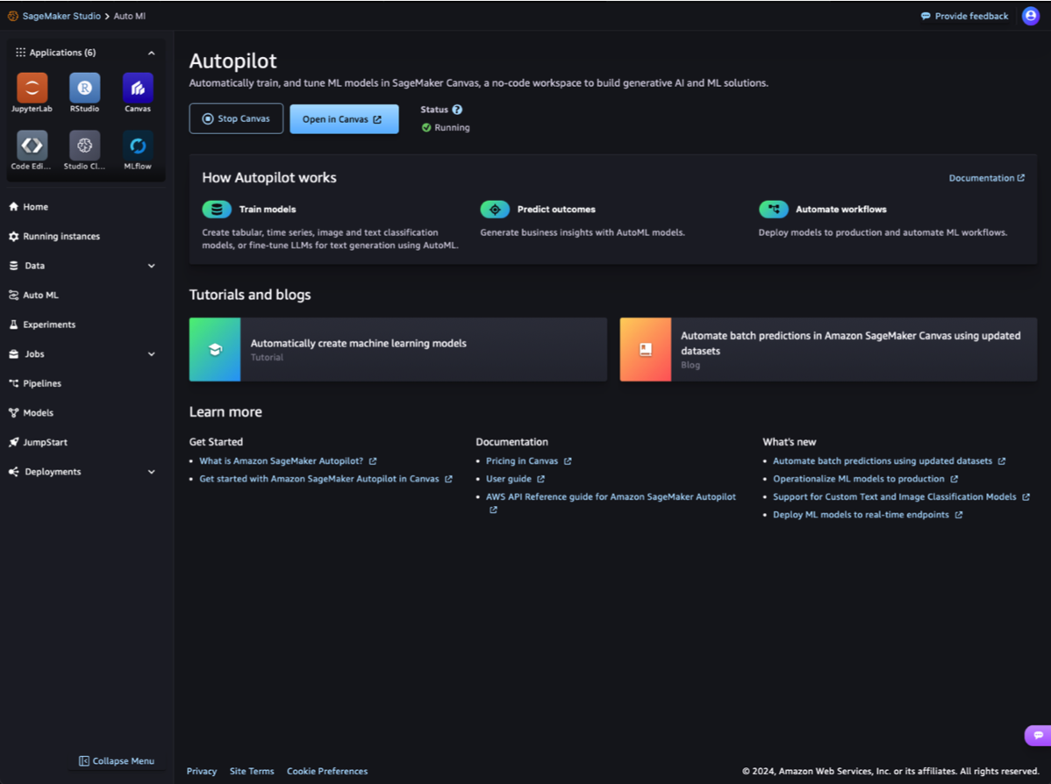Open the purple chat bubble widget
The width and height of the screenshot is (1051, 784).
tap(1037, 735)
